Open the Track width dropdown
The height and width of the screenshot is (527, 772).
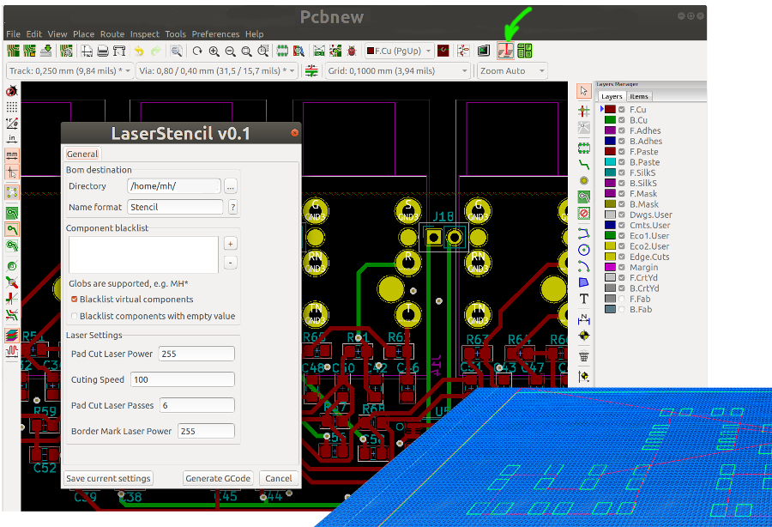pyautogui.click(x=69, y=71)
